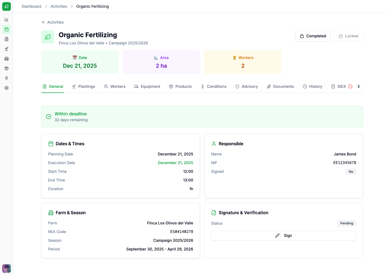This screenshot has height=275, width=387.
Task: Go back using the Activities link
Action: click(x=52, y=22)
